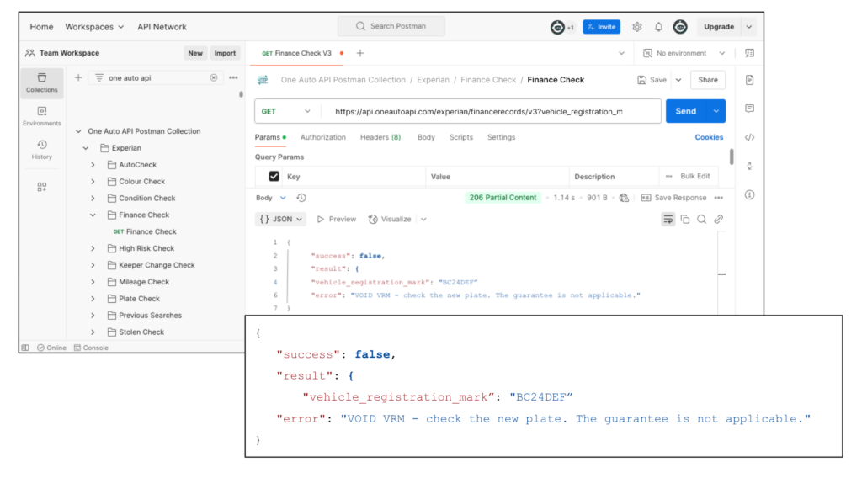Click the New button
862x478 pixels.
(195, 53)
